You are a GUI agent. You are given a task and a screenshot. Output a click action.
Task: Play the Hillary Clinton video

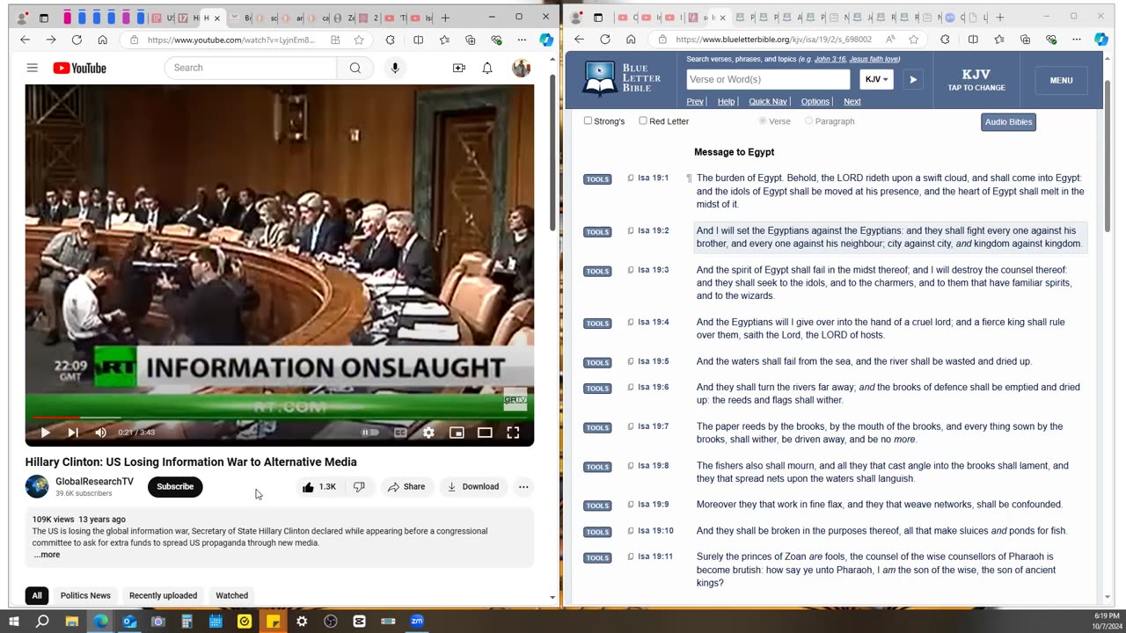click(45, 433)
